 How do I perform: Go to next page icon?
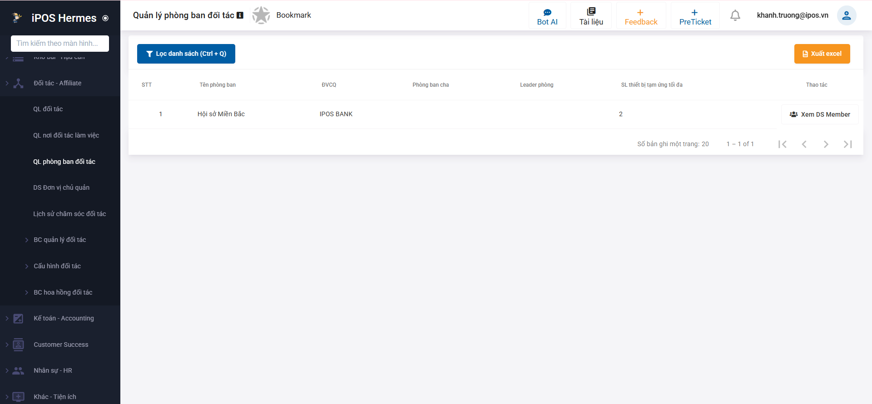coord(826,144)
